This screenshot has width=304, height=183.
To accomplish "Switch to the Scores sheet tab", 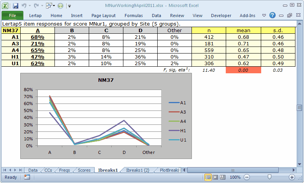I will (84, 170).
